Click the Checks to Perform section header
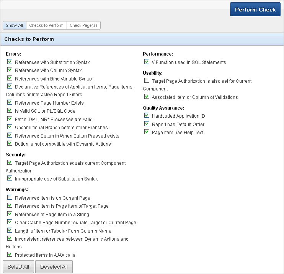Viewport: 284px width, 274px height. (x=142, y=39)
